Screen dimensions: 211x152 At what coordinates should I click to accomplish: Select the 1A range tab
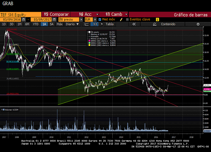[x=44, y=24]
